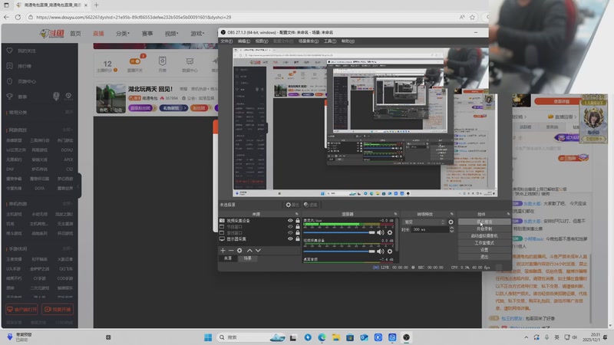Pop out the 混音器 dock panel icon
The height and width of the screenshot is (345, 614).
pyautogui.click(x=395, y=214)
